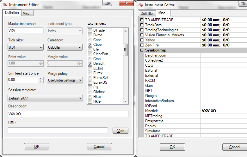Select the InteractiveBrokers symbol map row
This screenshot has width=247, height=157.
195,101
